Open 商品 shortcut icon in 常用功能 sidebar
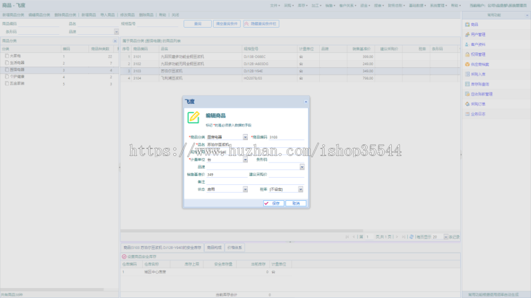The width and height of the screenshot is (531, 298). 467,24
